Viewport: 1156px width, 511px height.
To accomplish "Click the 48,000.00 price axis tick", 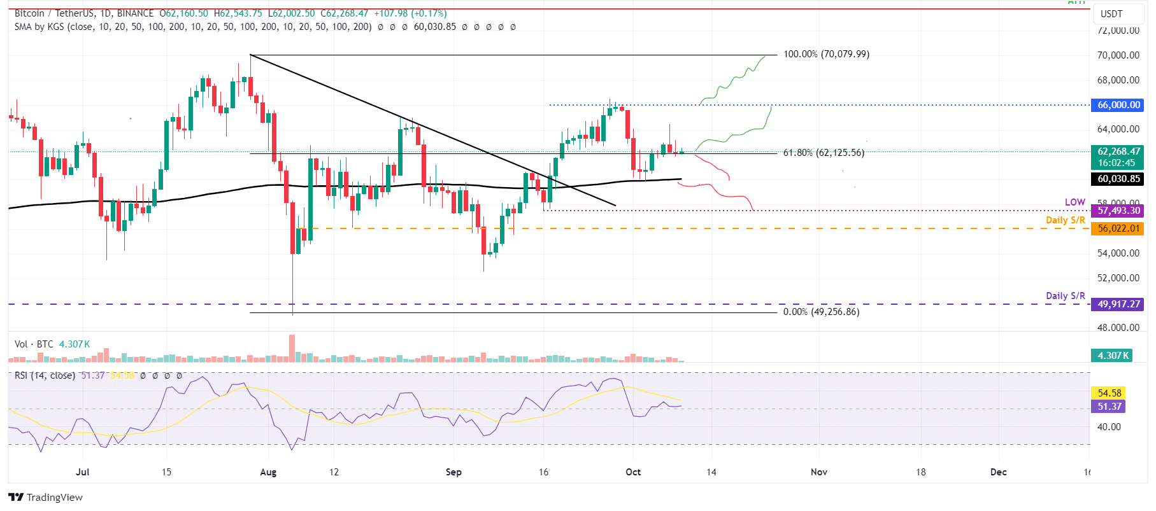I will [1118, 328].
